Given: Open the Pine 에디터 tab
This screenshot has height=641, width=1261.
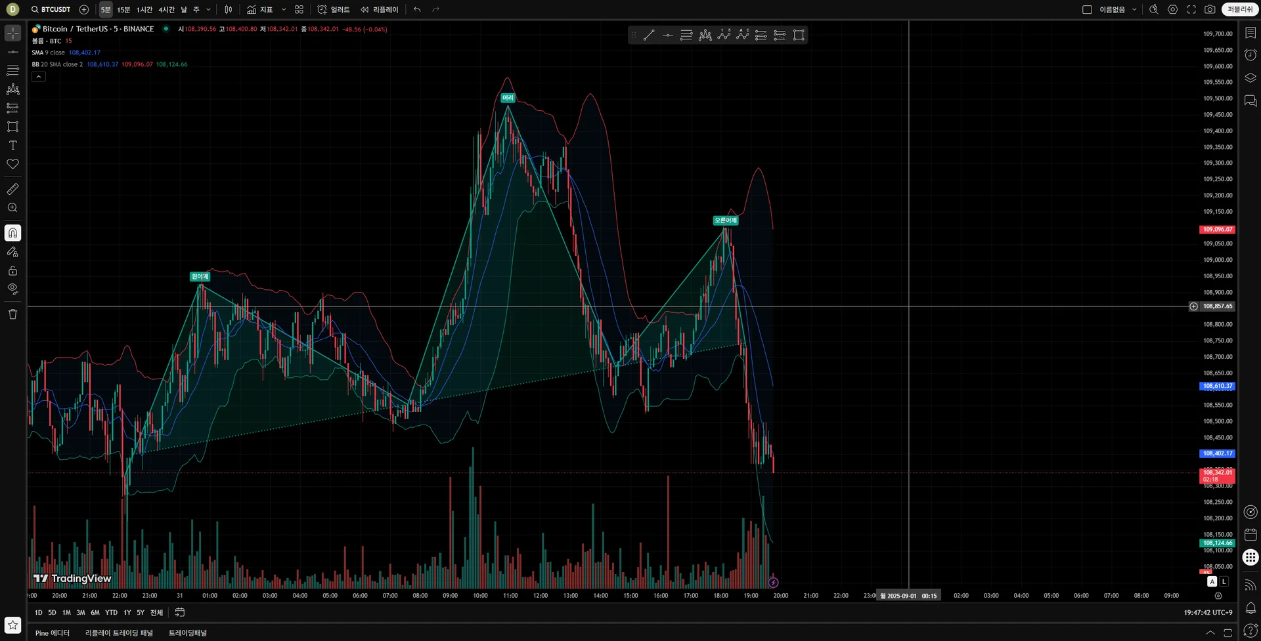Looking at the screenshot, I should [53, 633].
